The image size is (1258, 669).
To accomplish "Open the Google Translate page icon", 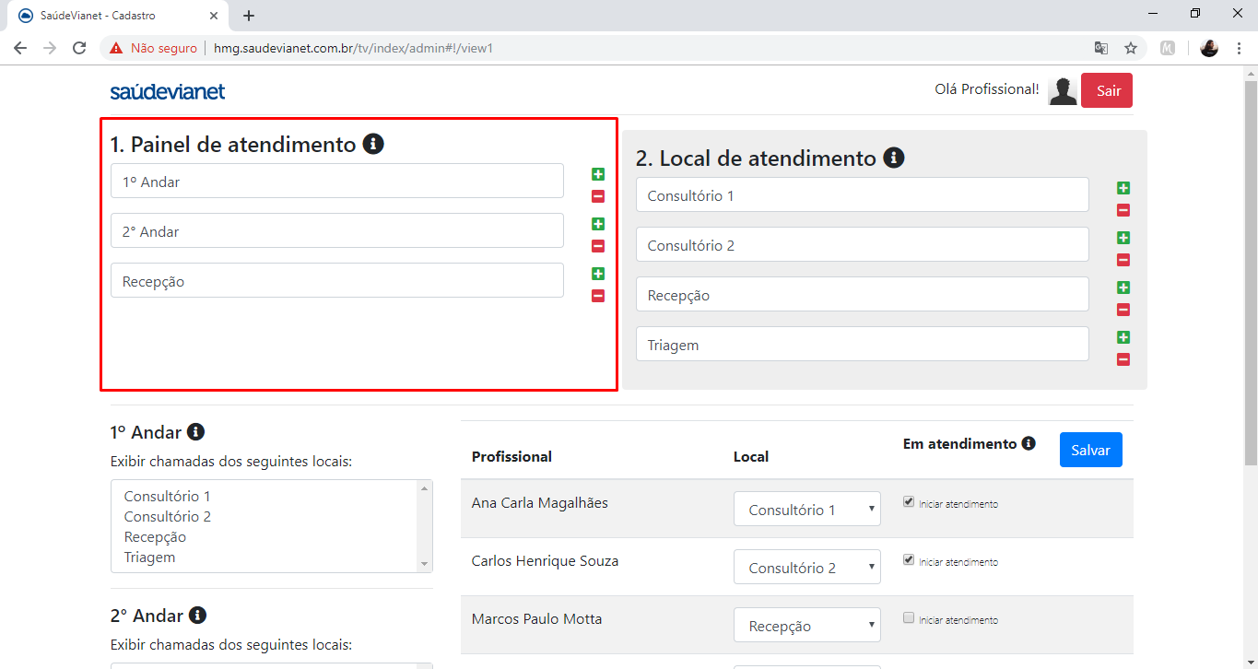I will [x=1100, y=48].
